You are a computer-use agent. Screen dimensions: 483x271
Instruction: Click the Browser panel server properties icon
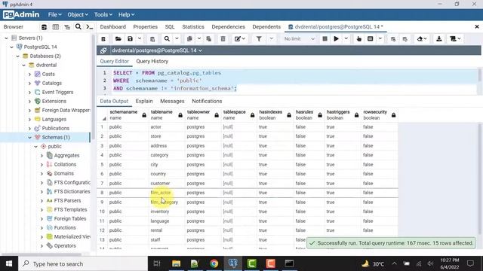click(x=44, y=27)
